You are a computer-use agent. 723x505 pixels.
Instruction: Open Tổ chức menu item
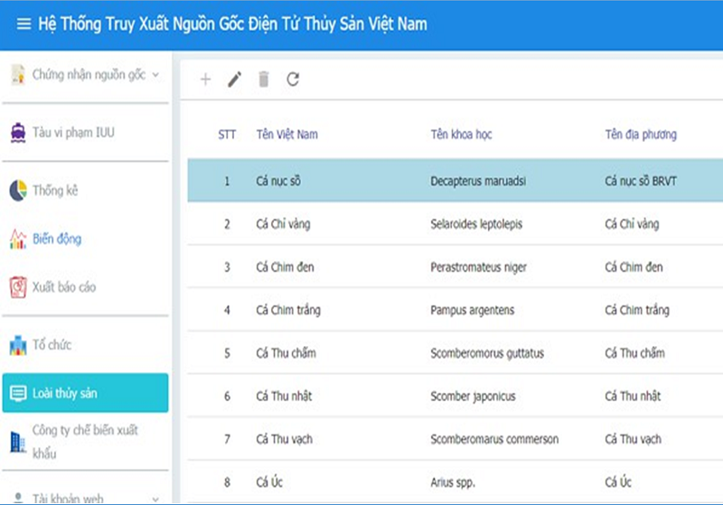pos(86,345)
